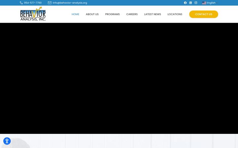Click the envelope email icon
This screenshot has width=238, height=148.
50,3
